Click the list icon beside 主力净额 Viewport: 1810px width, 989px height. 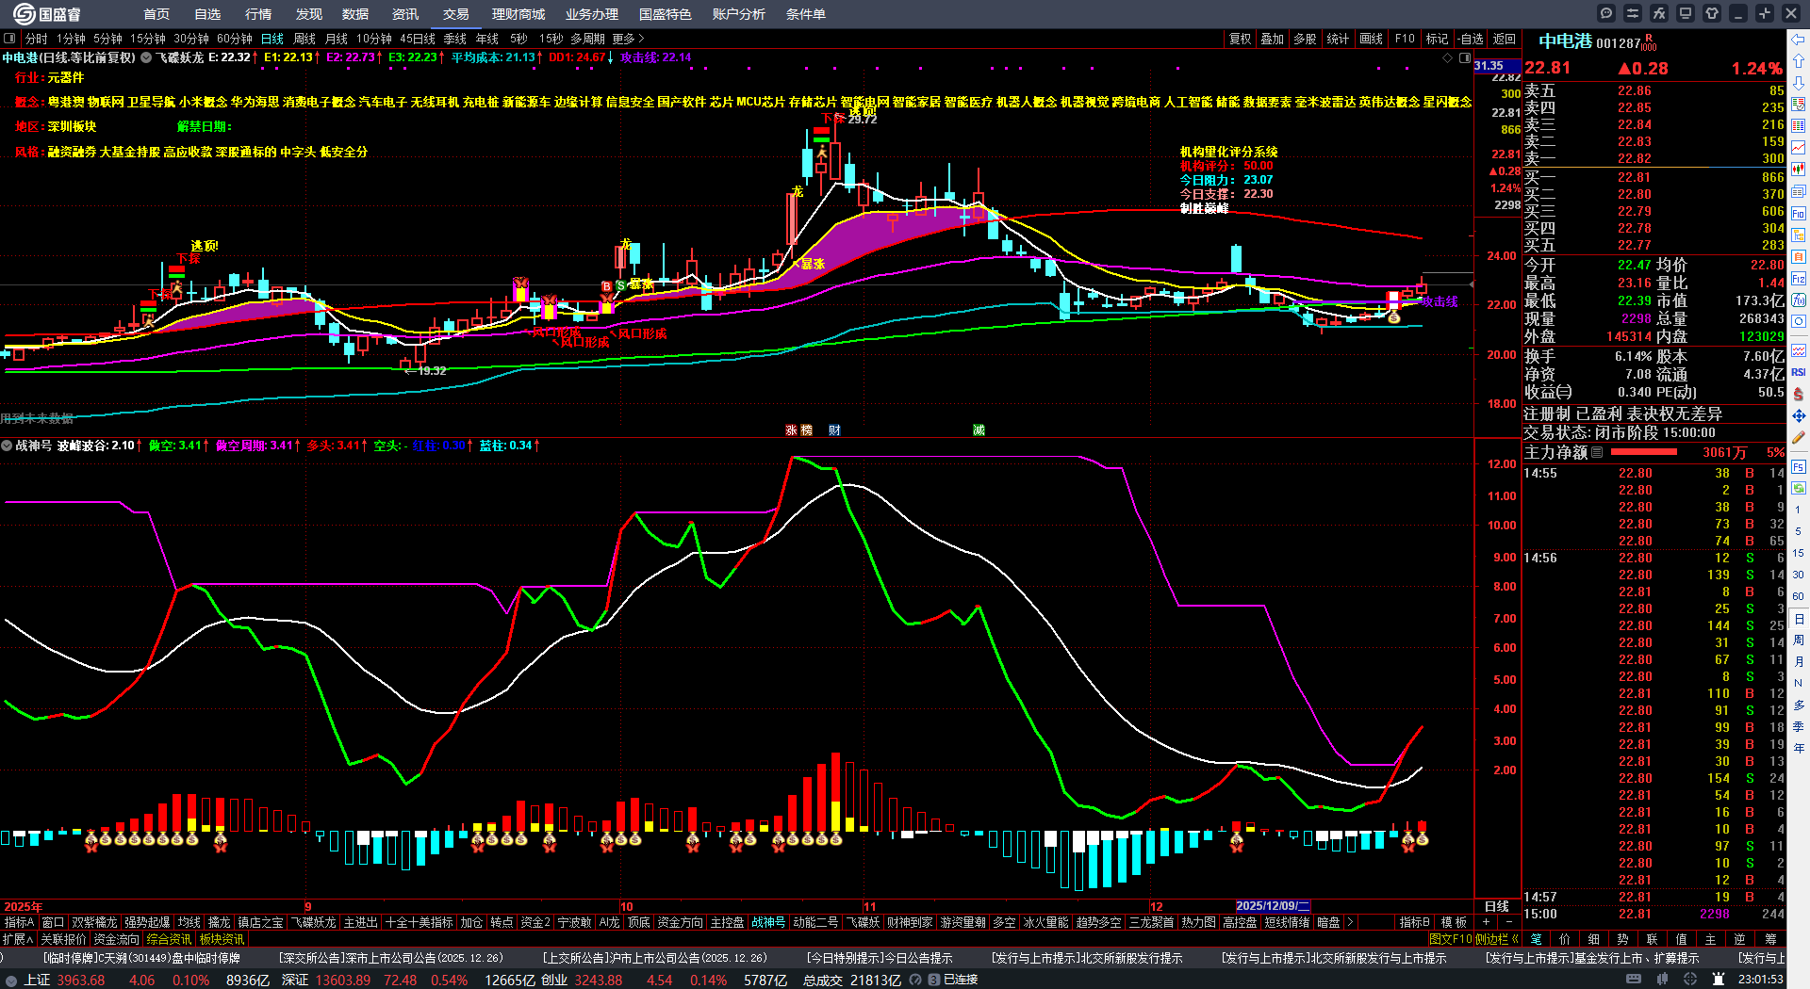(1597, 453)
